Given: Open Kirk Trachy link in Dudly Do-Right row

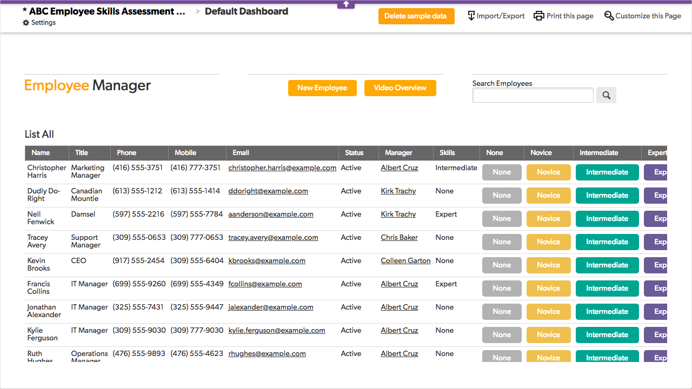Looking at the screenshot, I should [x=398, y=191].
